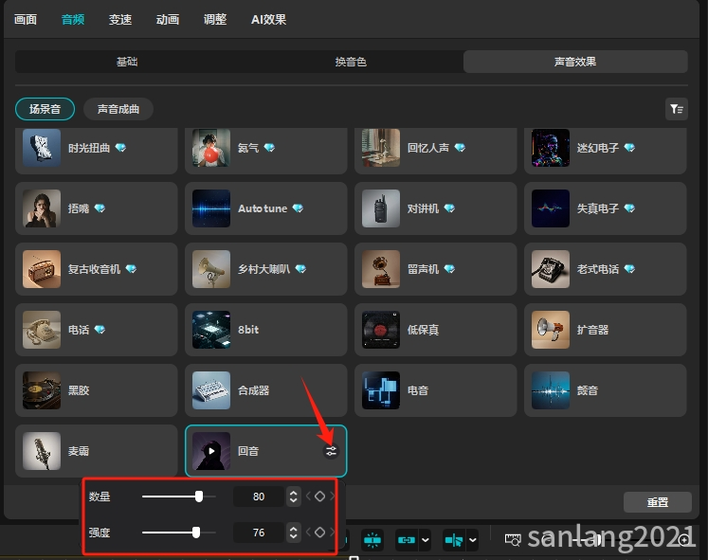Choose the 老式电话 effect
The width and height of the screenshot is (708, 560).
pos(606,269)
